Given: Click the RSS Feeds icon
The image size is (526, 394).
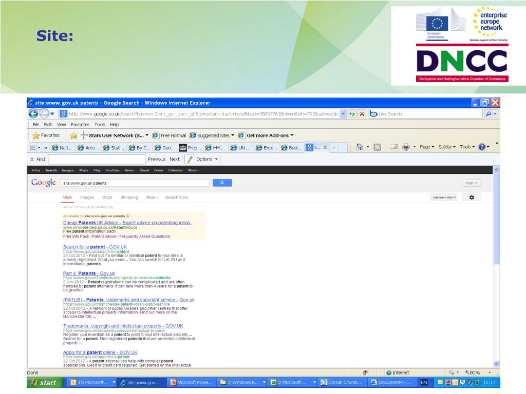Looking at the screenshot, I should click(377, 147).
